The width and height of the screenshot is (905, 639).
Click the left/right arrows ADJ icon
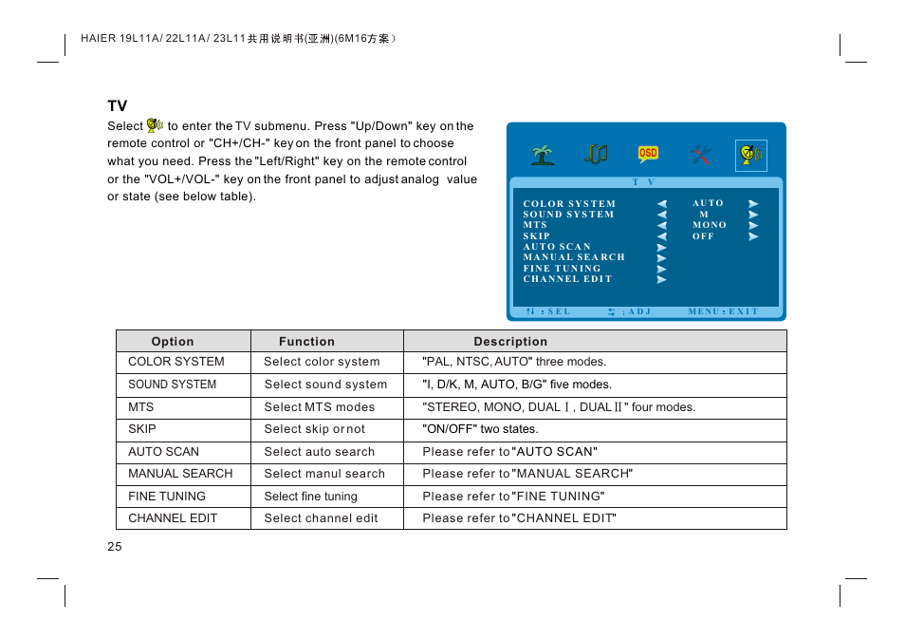[x=612, y=311]
